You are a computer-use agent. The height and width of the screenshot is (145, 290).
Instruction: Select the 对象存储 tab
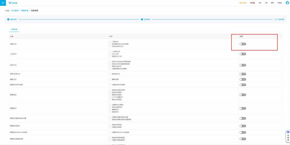click(14, 29)
